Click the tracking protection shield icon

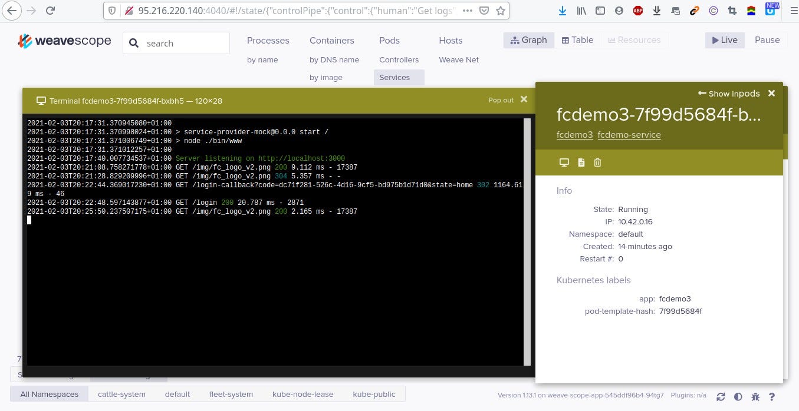(x=113, y=10)
